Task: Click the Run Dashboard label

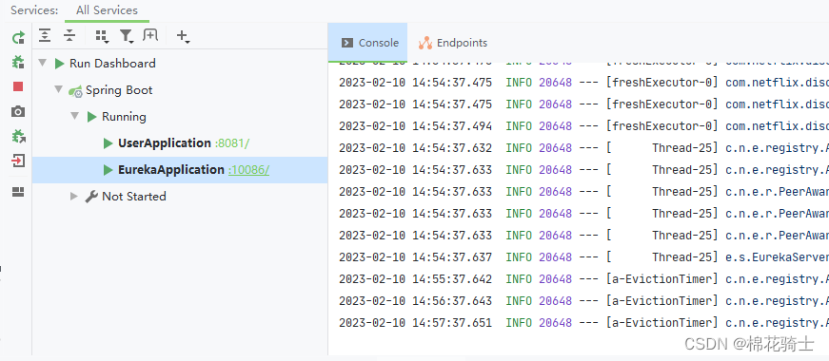Action: 112,64
